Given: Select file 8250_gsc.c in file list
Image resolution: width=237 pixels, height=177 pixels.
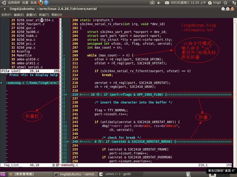Looking at the screenshot, I should 26,28.
